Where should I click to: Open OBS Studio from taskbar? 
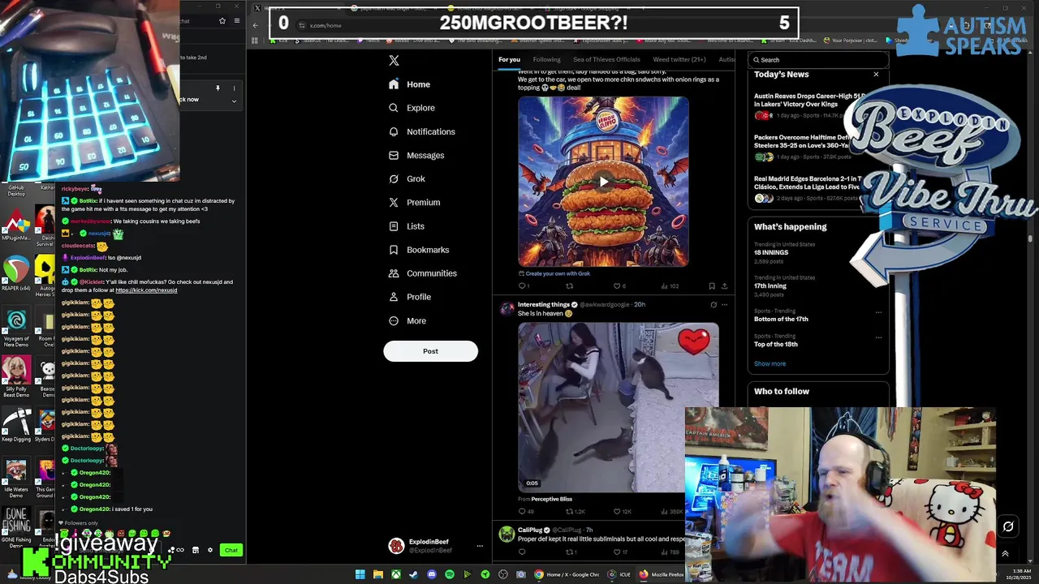pos(502,574)
